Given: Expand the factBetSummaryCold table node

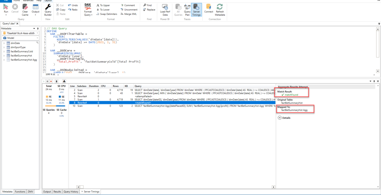Looking at the screenshot, I should point(4,51).
